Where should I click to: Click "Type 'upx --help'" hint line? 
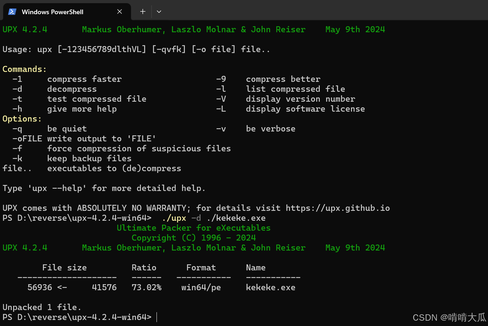tap(104, 188)
